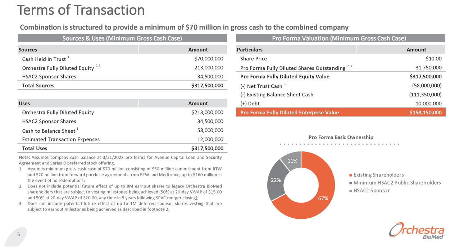This screenshot has width=459, height=250.
Task: Click the slide page number 5
Action: coord(18,235)
